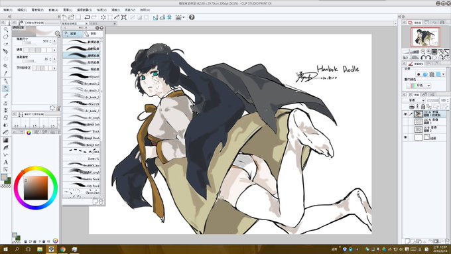451x254 pixels.
Task: Create a new canvas from the command bar
Action: 65,17
